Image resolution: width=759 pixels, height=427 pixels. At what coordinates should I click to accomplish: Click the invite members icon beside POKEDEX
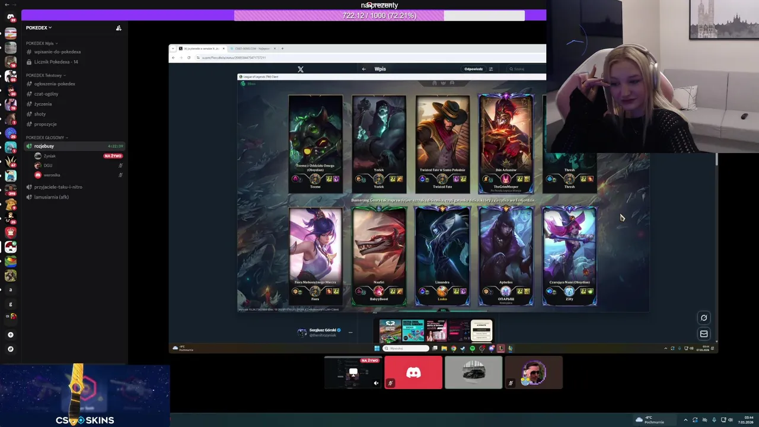point(119,28)
